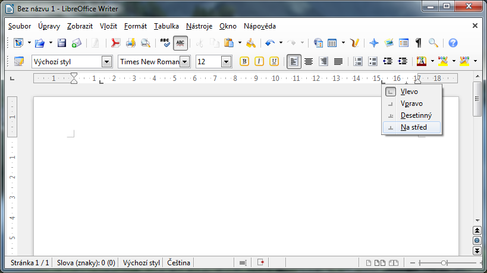Insert table grid icon
The image size is (487, 273).
(332, 43)
